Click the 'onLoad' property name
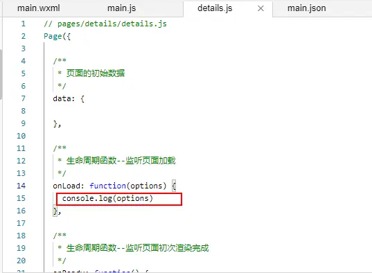The image size is (372, 273). tap(67, 186)
